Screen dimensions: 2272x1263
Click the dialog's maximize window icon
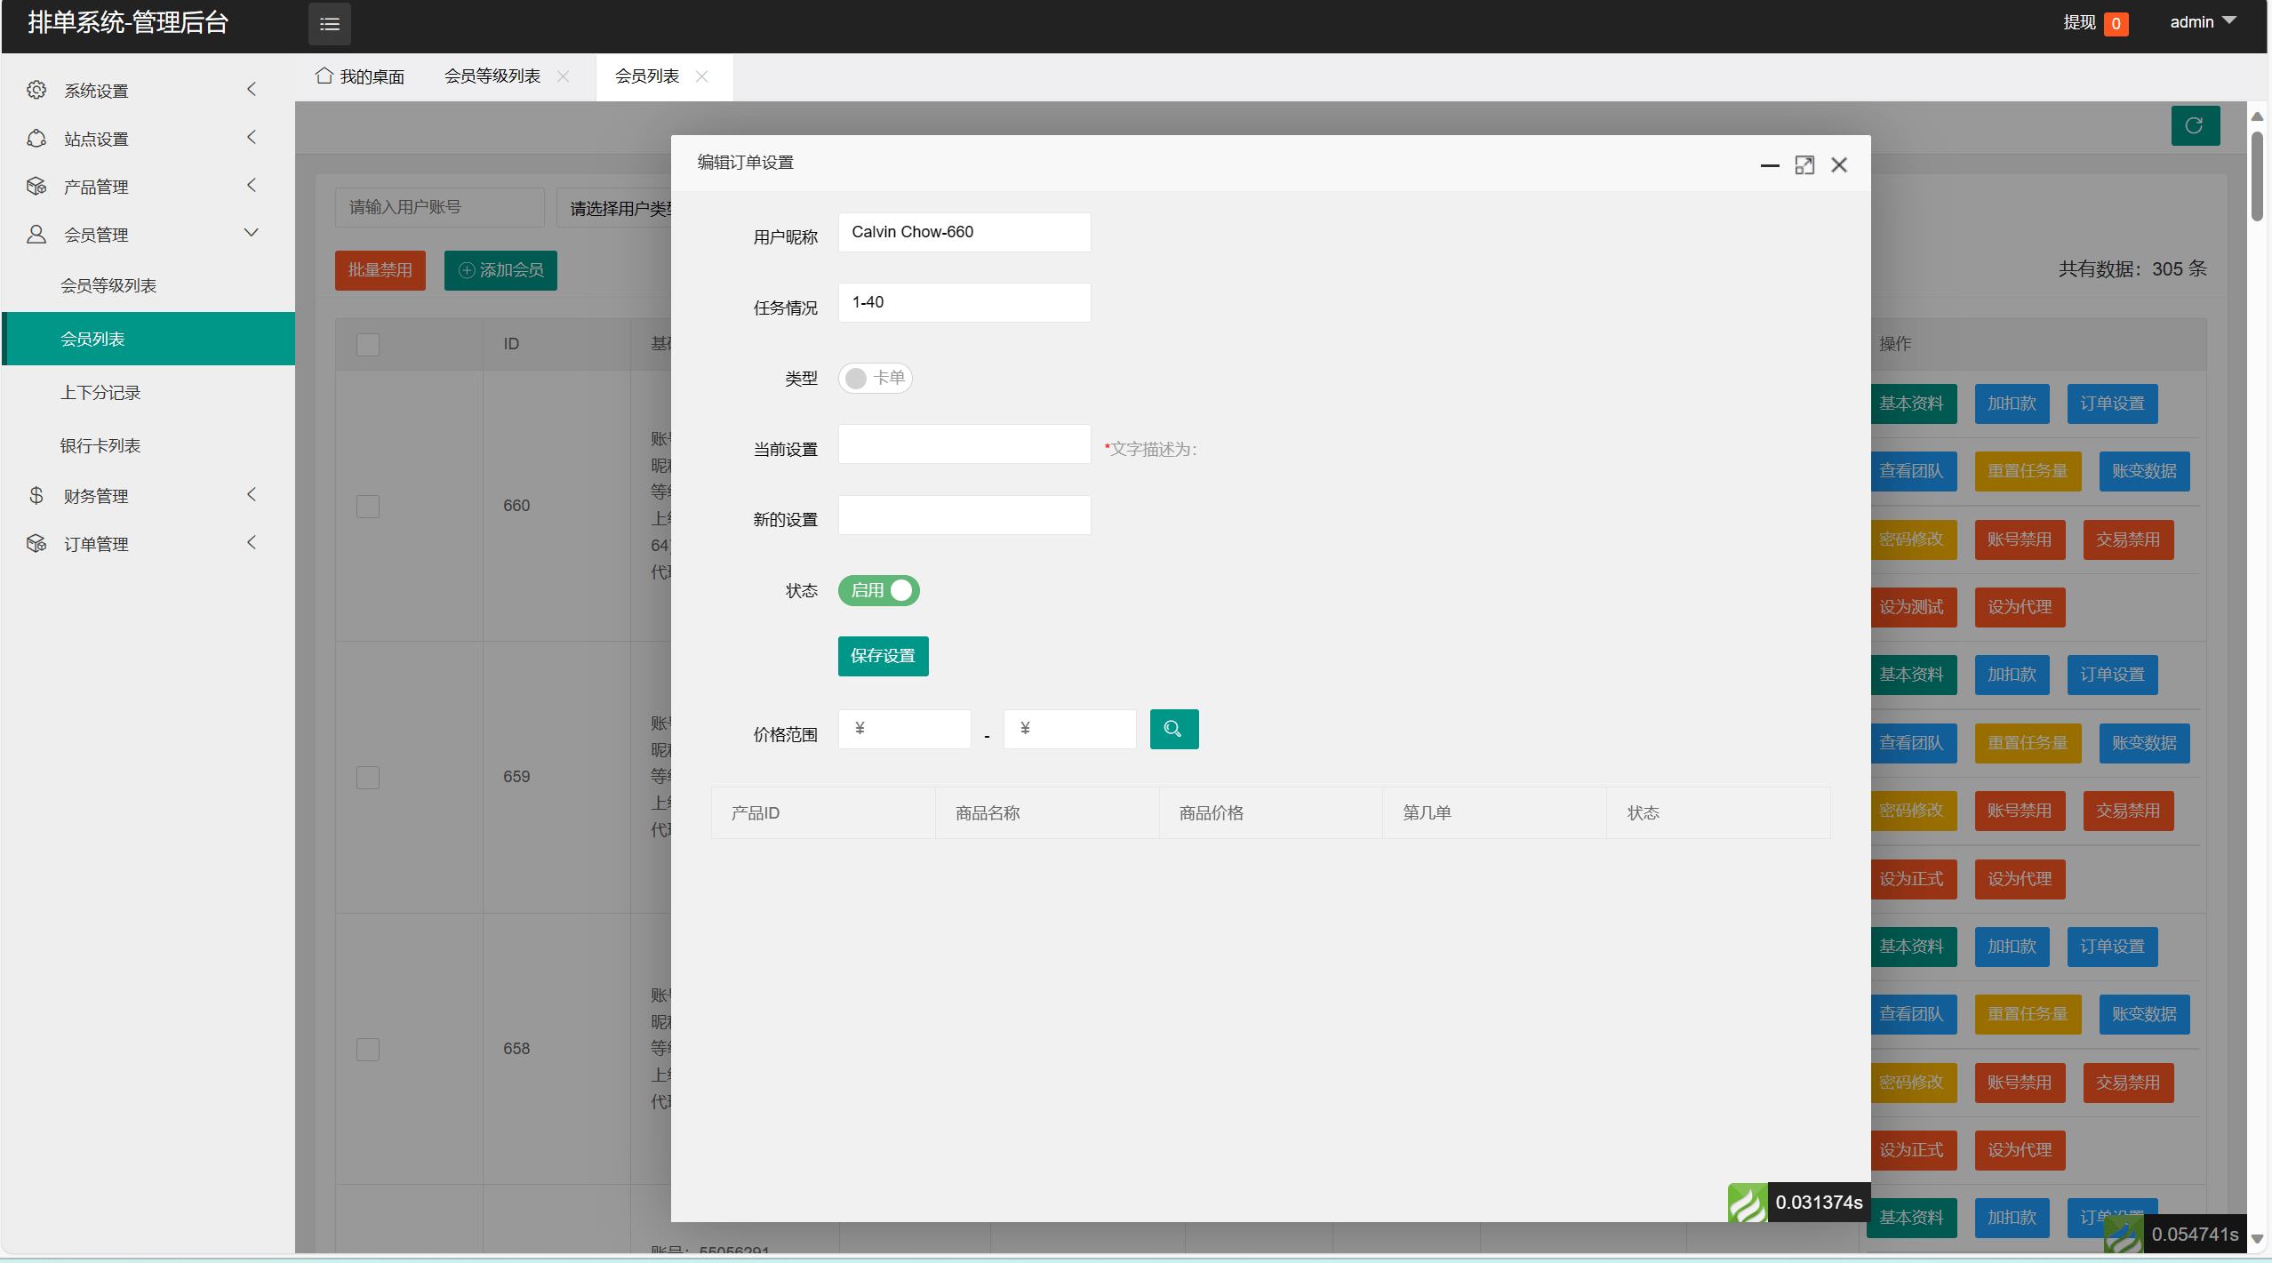[1804, 165]
